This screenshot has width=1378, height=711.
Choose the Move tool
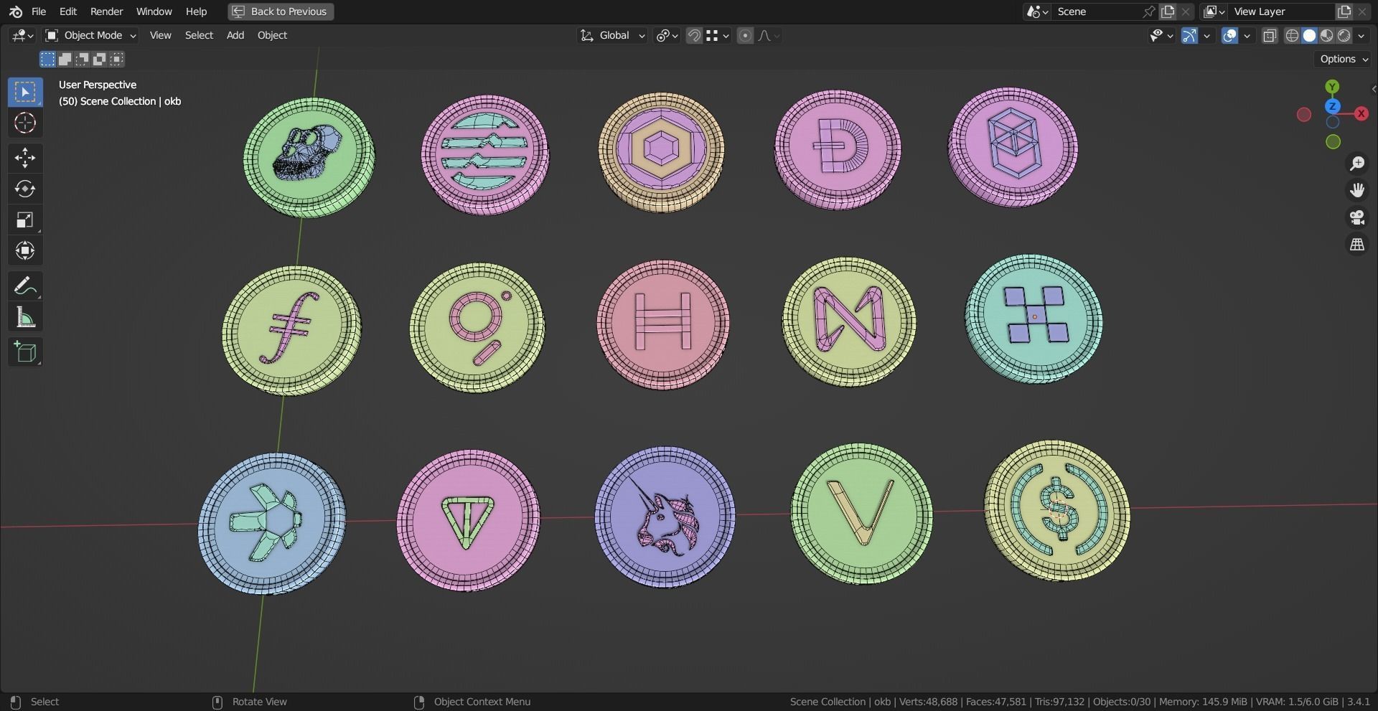[x=25, y=158]
